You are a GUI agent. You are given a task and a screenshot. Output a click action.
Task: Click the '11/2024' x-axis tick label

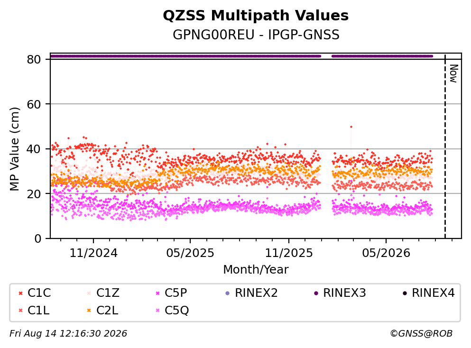[93, 253]
